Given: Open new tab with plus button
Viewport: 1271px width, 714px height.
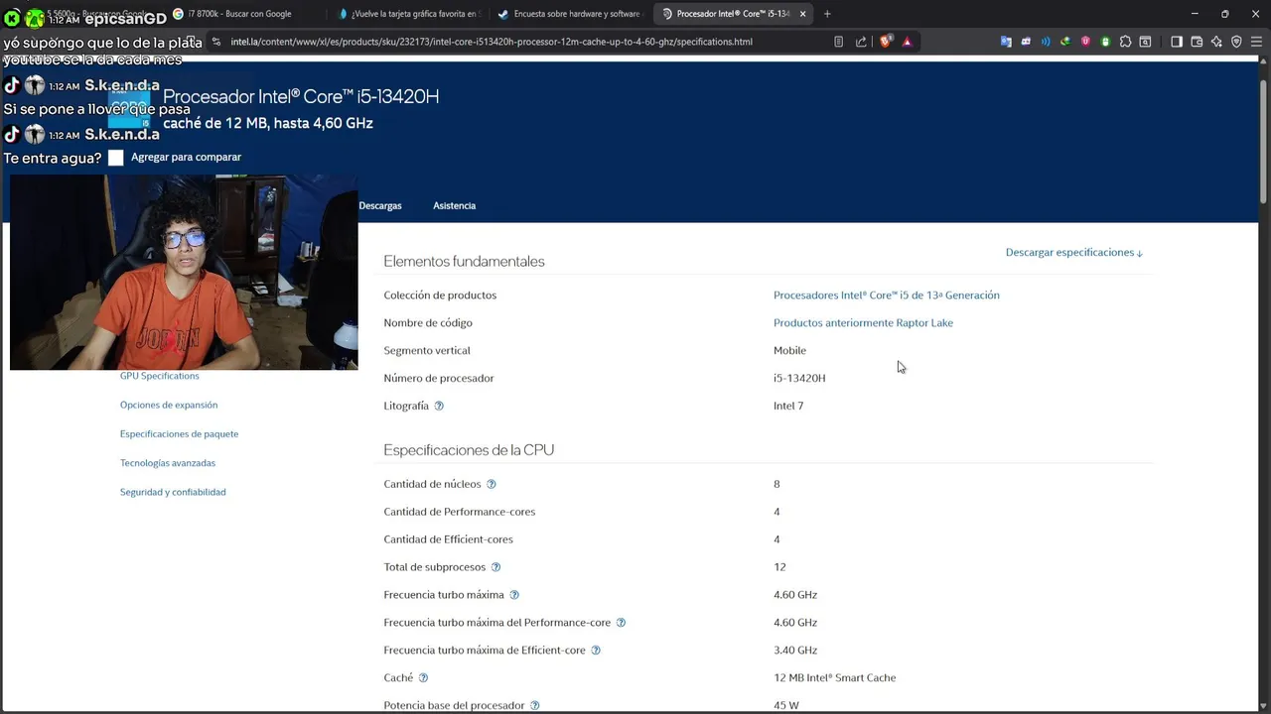Looking at the screenshot, I should point(827,14).
